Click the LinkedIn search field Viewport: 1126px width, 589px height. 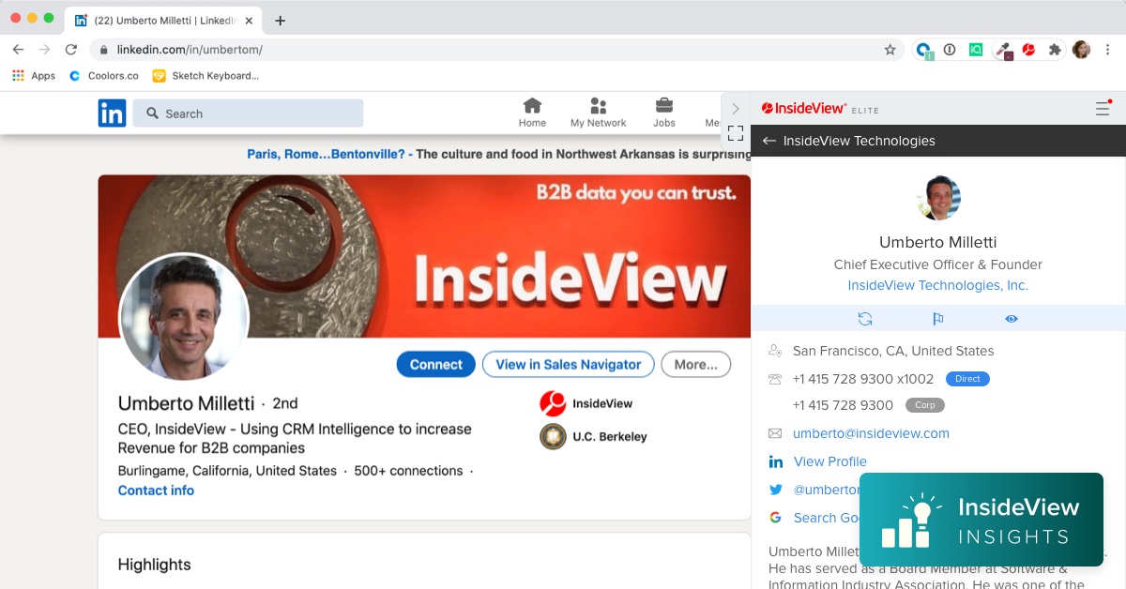point(248,113)
